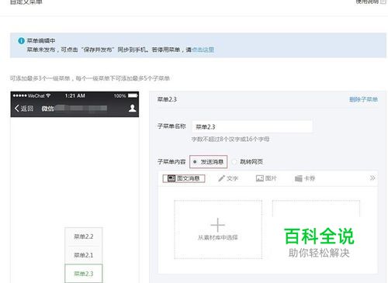Click the 点击这里 link in notice
The image size is (388, 283).
203,50
